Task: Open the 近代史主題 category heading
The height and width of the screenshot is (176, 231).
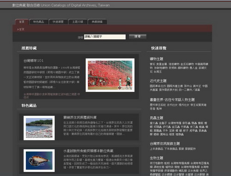Action: (158, 81)
